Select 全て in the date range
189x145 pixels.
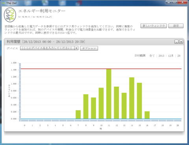(x=152, y=56)
